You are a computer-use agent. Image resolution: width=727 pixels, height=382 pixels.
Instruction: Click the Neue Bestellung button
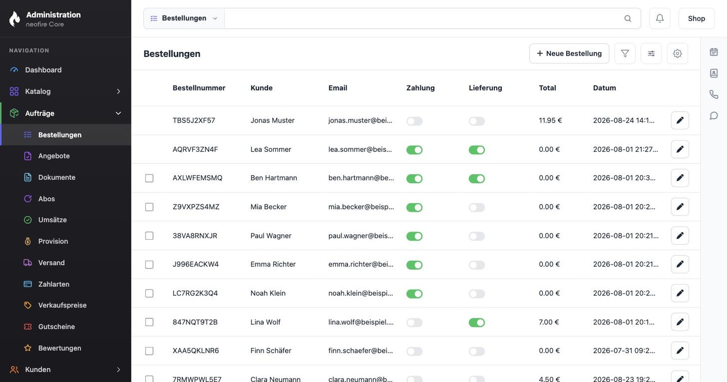point(569,53)
